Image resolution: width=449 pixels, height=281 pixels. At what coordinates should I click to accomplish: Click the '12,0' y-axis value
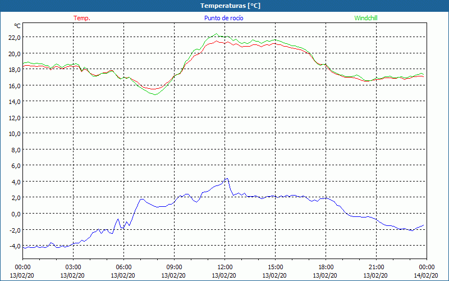[15, 117]
